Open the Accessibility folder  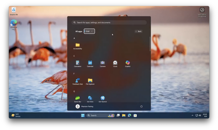click(78, 46)
